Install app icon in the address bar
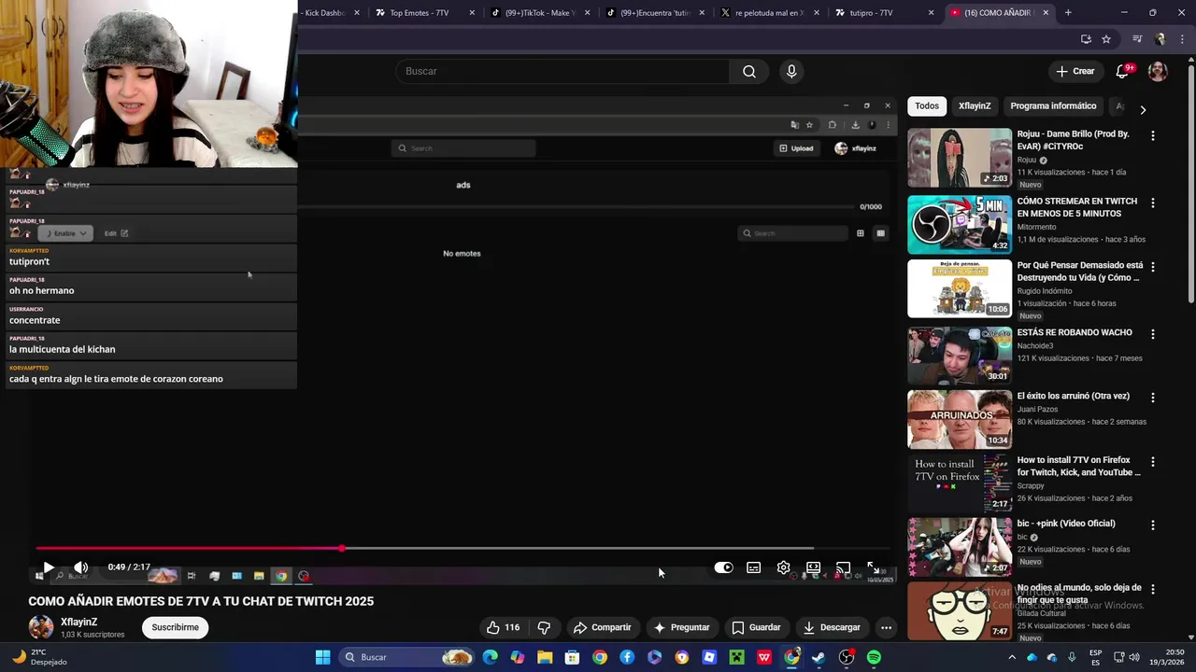The height and width of the screenshot is (672, 1196). (1086, 39)
